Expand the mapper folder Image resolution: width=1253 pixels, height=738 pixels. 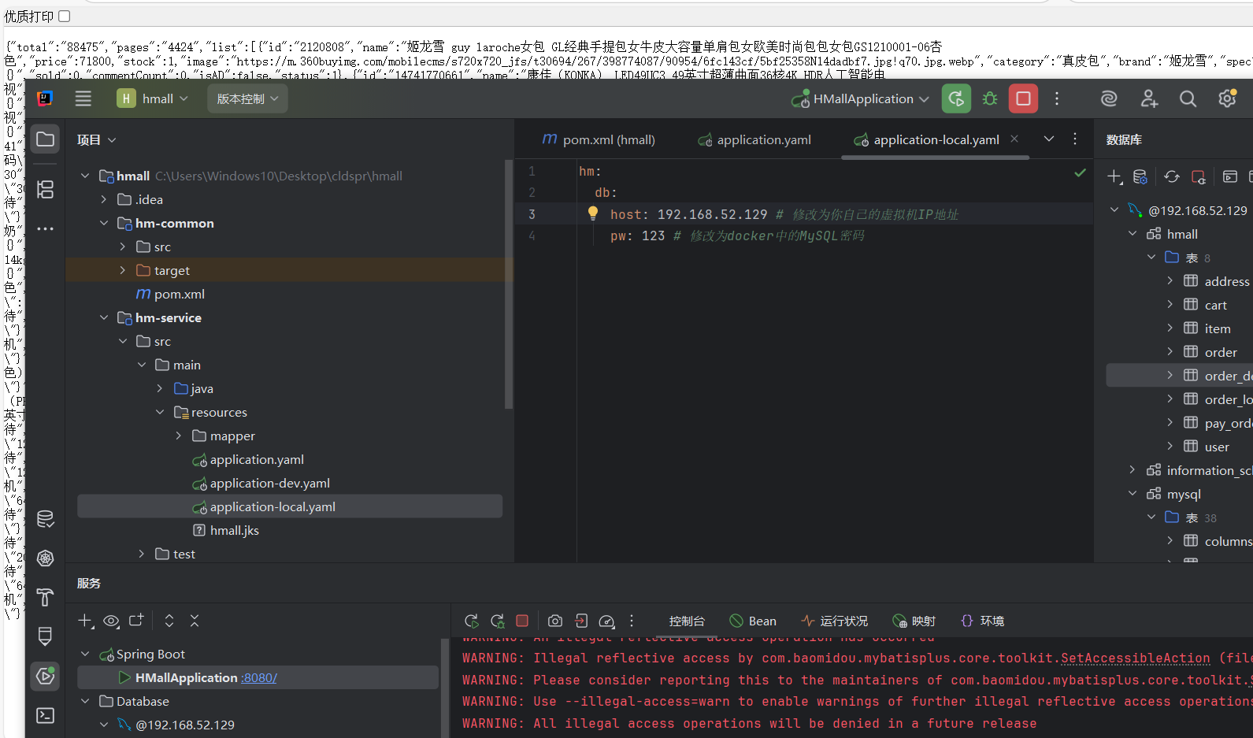click(x=179, y=436)
